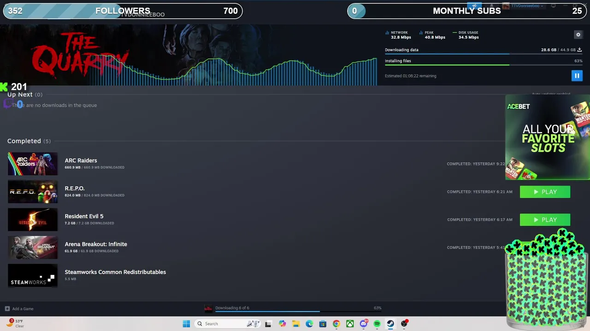This screenshot has width=590, height=331.
Task: Pause The Quarry download
Action: [x=577, y=76]
